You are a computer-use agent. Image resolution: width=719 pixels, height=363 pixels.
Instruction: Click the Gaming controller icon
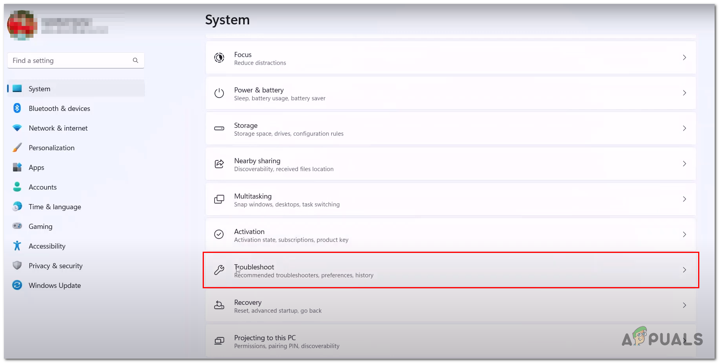17,226
